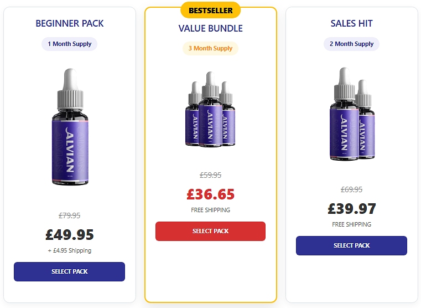Viewport: 421px width, 308px height.
Task: Click the single Alvian bottle image
Action: click(x=70, y=127)
